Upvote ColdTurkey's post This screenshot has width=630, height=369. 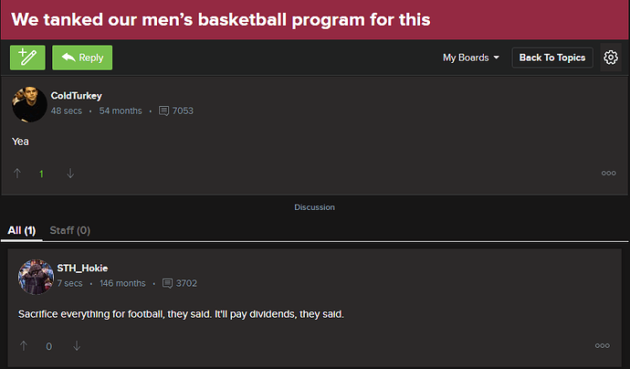pyautogui.click(x=17, y=174)
